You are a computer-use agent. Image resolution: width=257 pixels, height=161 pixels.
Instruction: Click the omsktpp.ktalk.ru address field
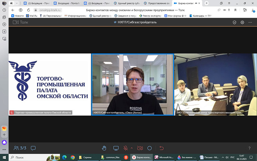(x=50, y=10)
